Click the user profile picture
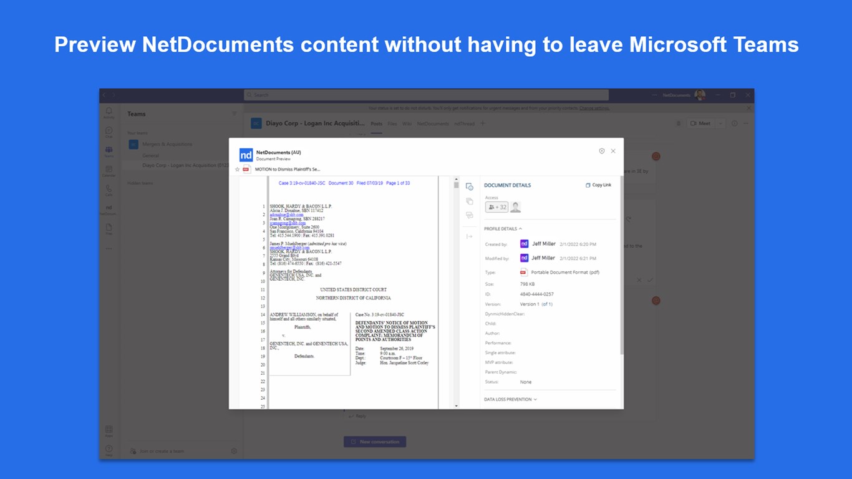This screenshot has width=852, height=479. pyautogui.click(x=700, y=95)
